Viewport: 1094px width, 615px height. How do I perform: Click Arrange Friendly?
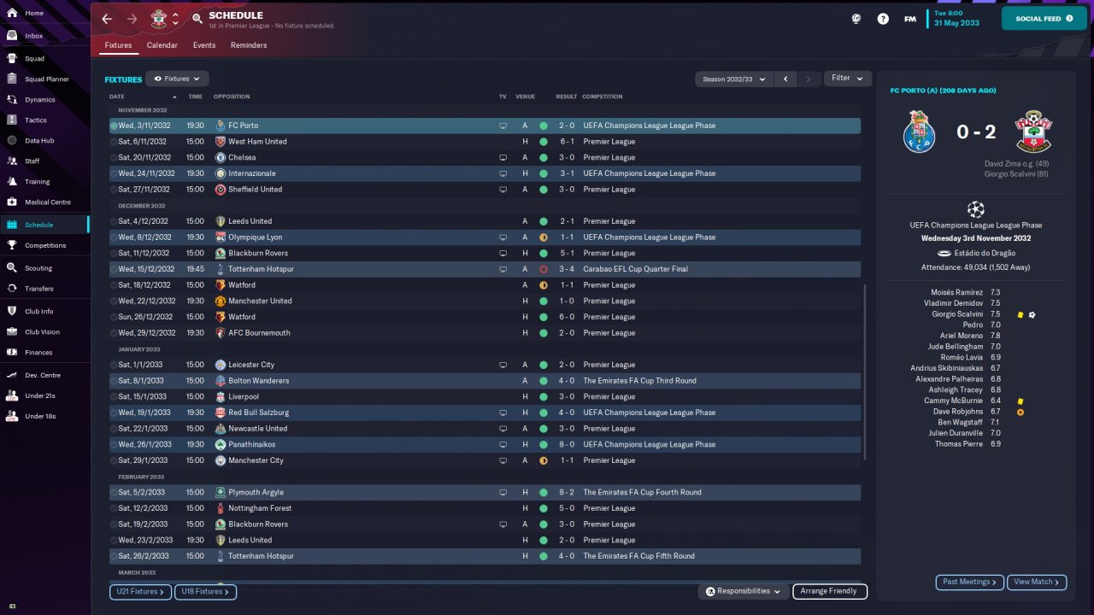829,591
